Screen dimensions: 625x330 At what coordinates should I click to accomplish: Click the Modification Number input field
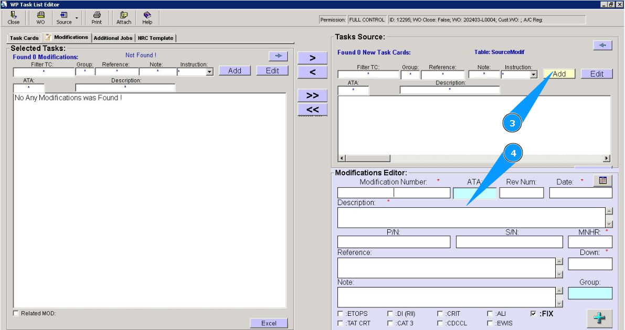point(394,193)
